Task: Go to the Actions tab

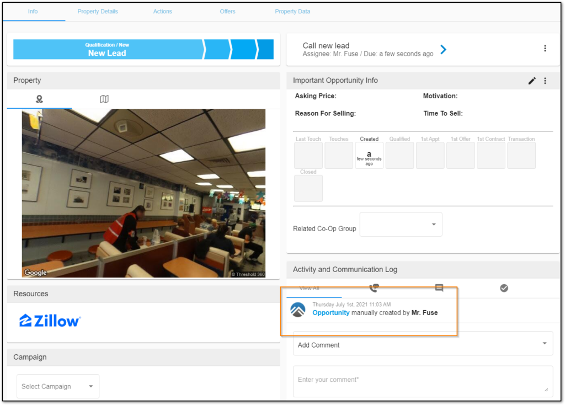Action: pos(163,12)
